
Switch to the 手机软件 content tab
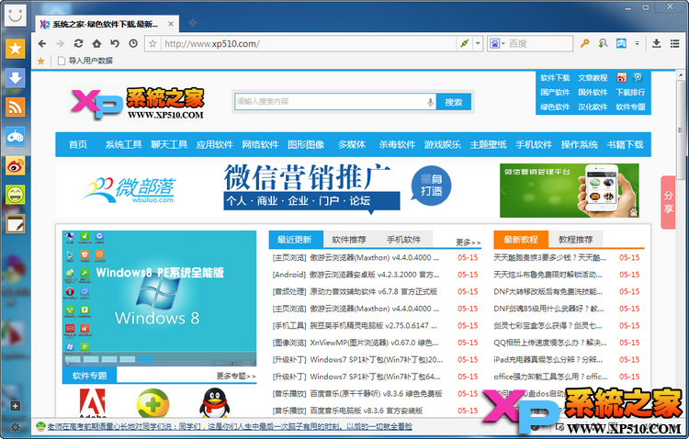point(404,240)
